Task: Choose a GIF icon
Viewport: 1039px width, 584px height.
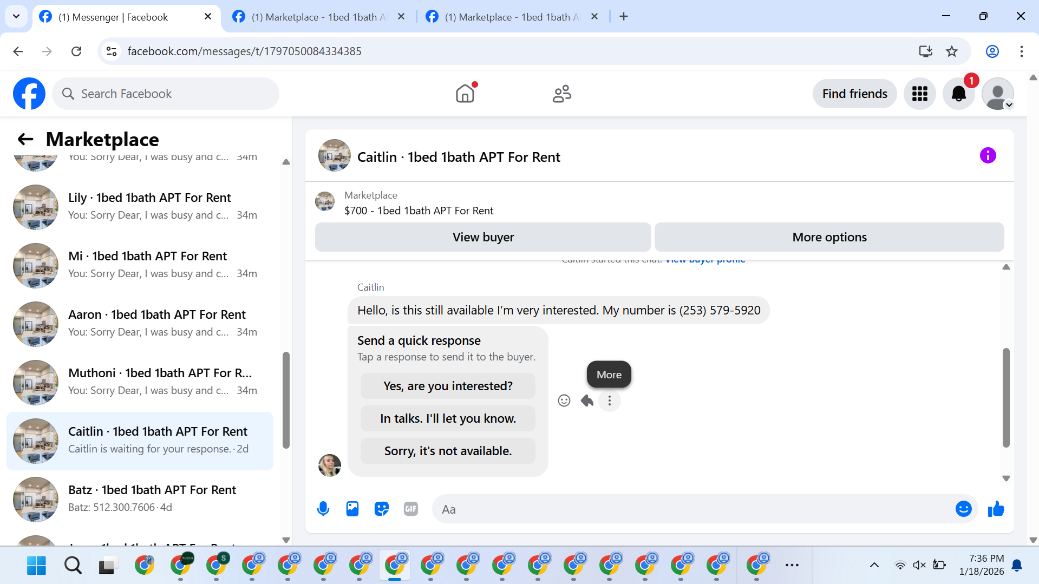Action: click(x=411, y=509)
